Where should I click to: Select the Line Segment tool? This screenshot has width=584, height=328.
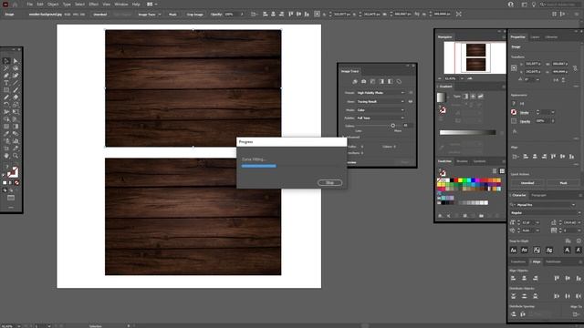tap(16, 83)
